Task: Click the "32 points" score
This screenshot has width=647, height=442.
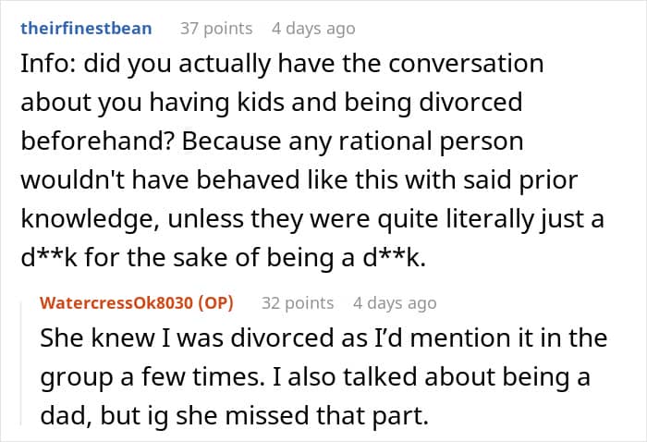Action: [297, 302]
